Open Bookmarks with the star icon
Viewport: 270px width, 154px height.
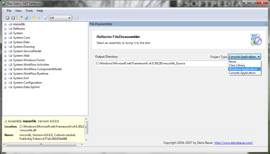click(34, 18)
